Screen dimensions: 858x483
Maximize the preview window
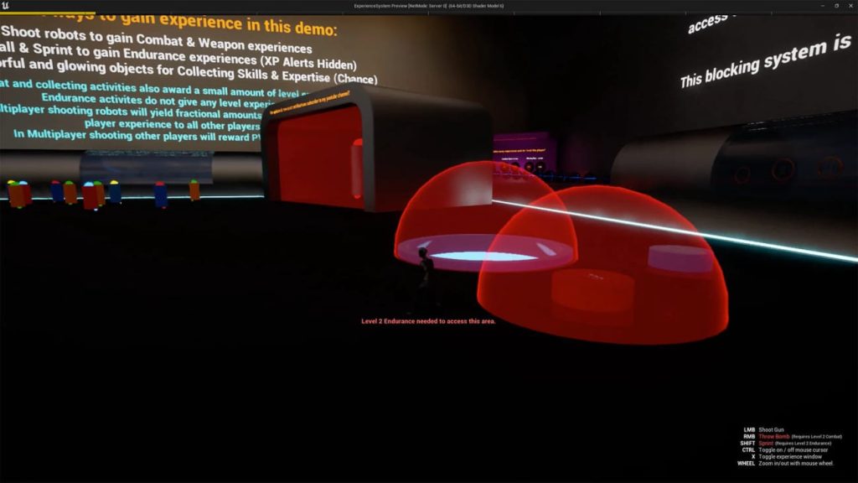[x=835, y=5]
